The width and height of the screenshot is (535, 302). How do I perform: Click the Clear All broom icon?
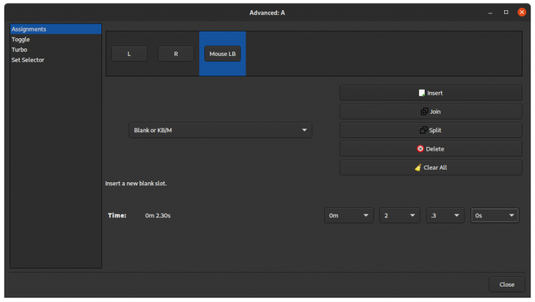tap(418, 168)
